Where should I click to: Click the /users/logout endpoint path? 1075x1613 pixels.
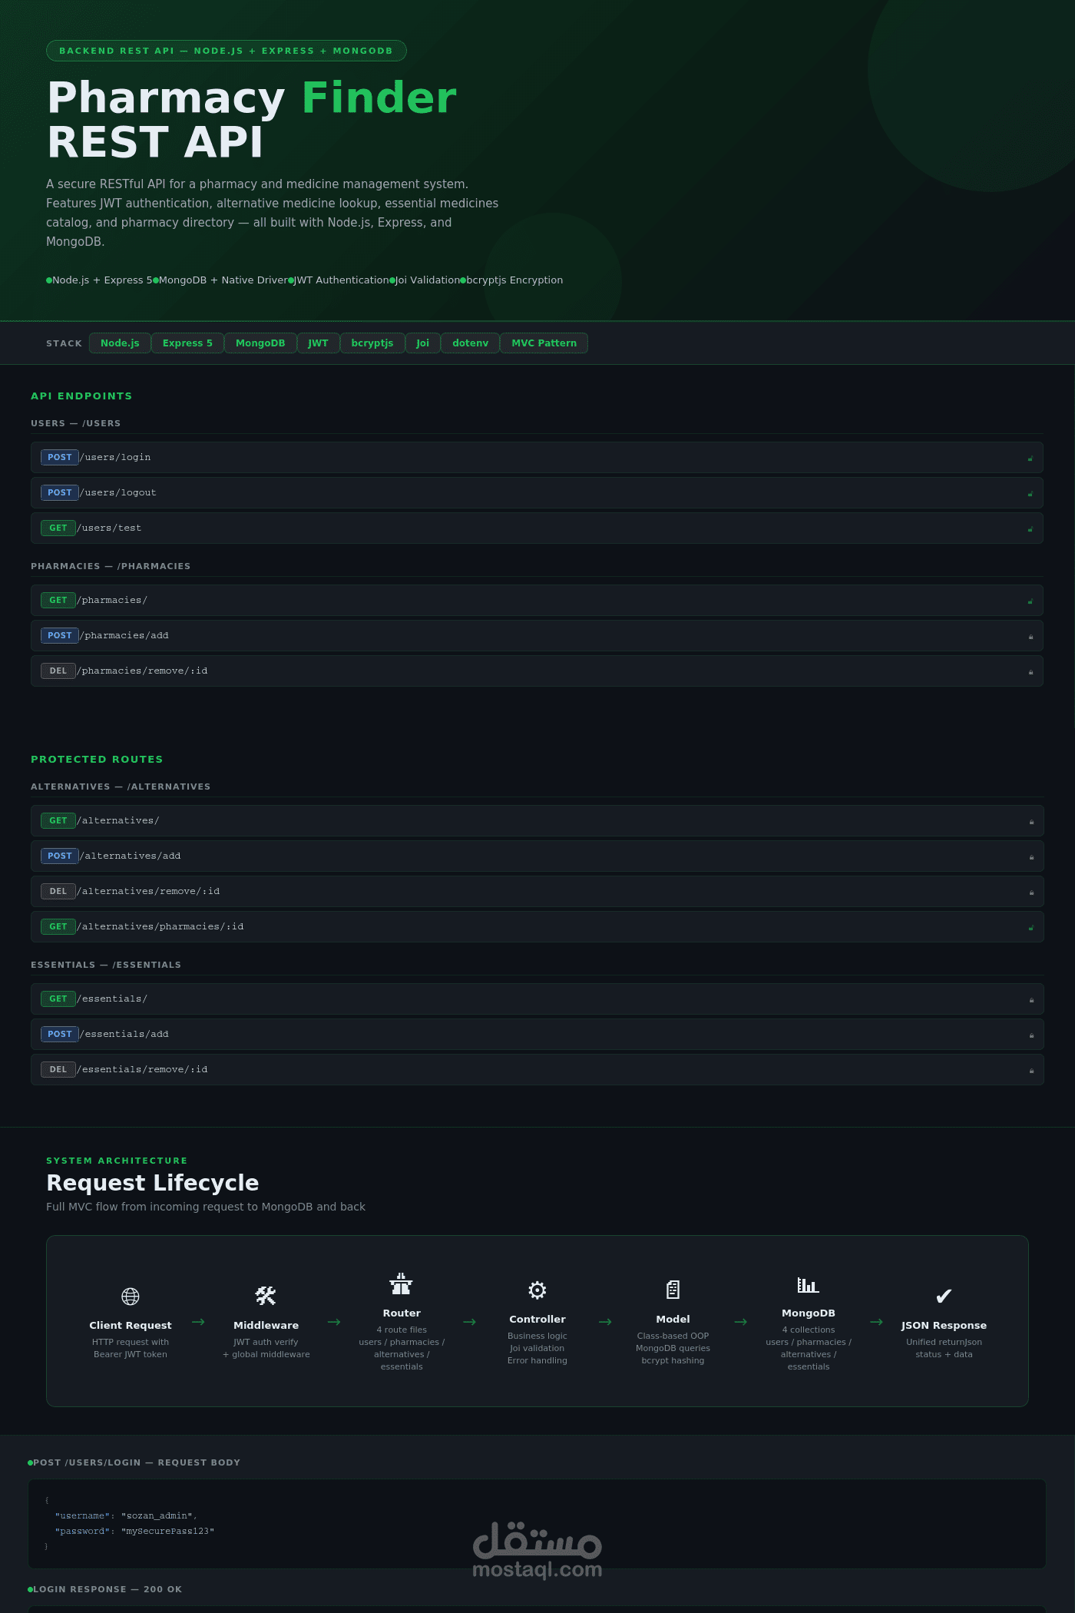117,492
